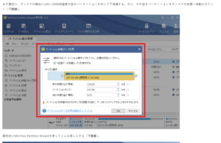This screenshot has height=143, width=221.
Task: Click the パーティション拡張 sidebar icon
Action: (6, 85)
